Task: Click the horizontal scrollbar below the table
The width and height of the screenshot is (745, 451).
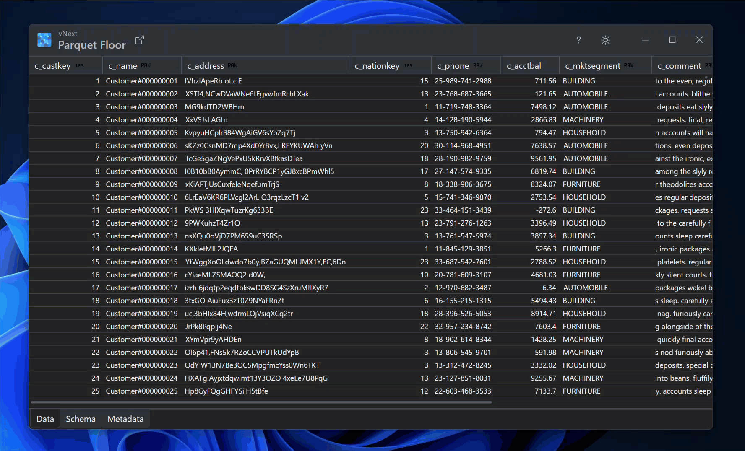Action: [x=261, y=402]
